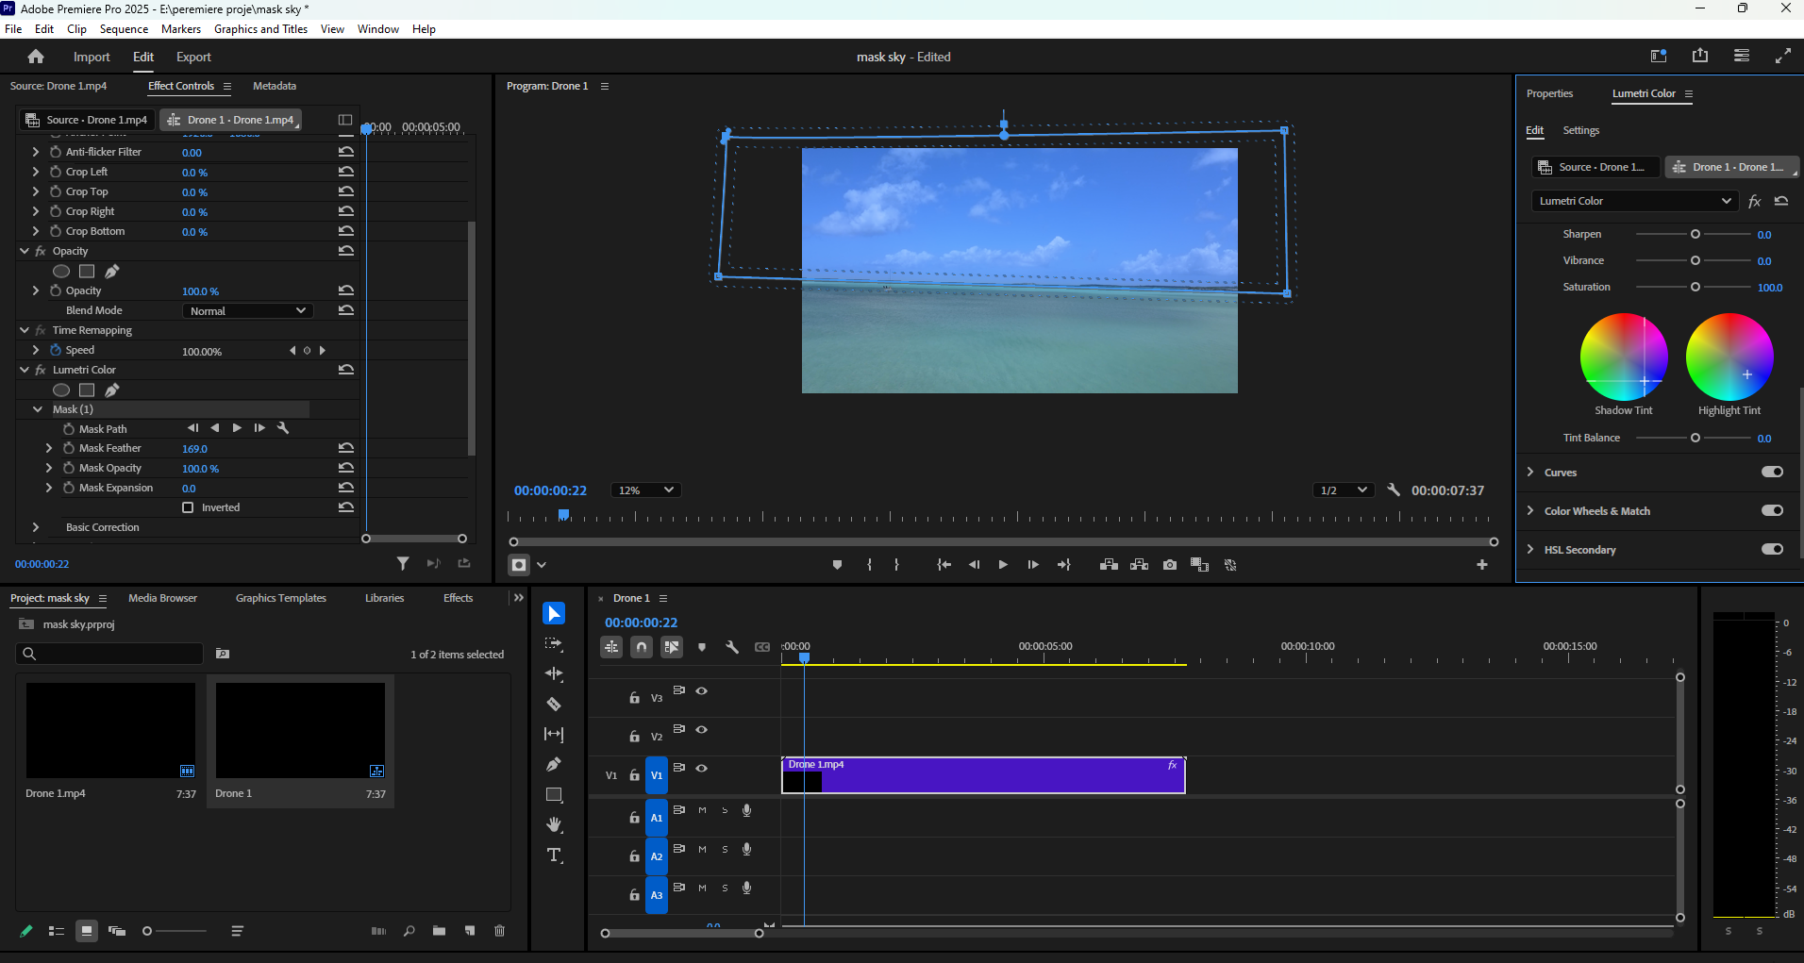Select the Selection tool in timeline toolbar
The height and width of the screenshot is (963, 1804).
(x=554, y=614)
